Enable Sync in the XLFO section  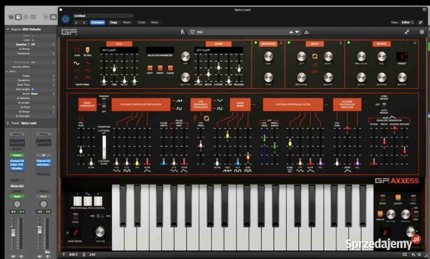coord(77,51)
